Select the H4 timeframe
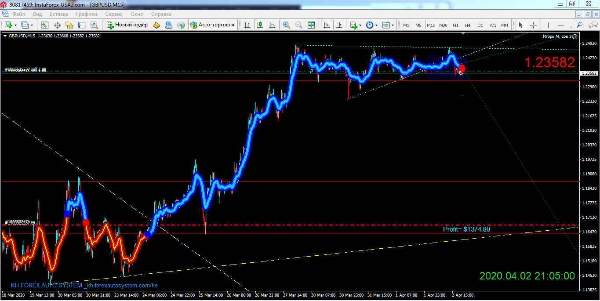Viewport: 600px width, 301px height. pos(468,25)
